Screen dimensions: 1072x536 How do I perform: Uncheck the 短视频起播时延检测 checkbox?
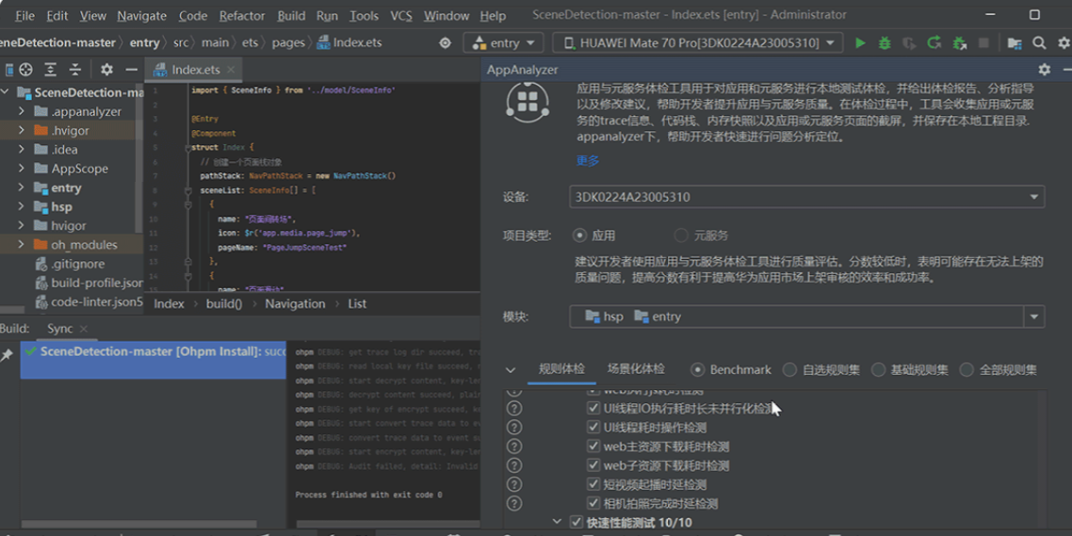click(x=593, y=484)
